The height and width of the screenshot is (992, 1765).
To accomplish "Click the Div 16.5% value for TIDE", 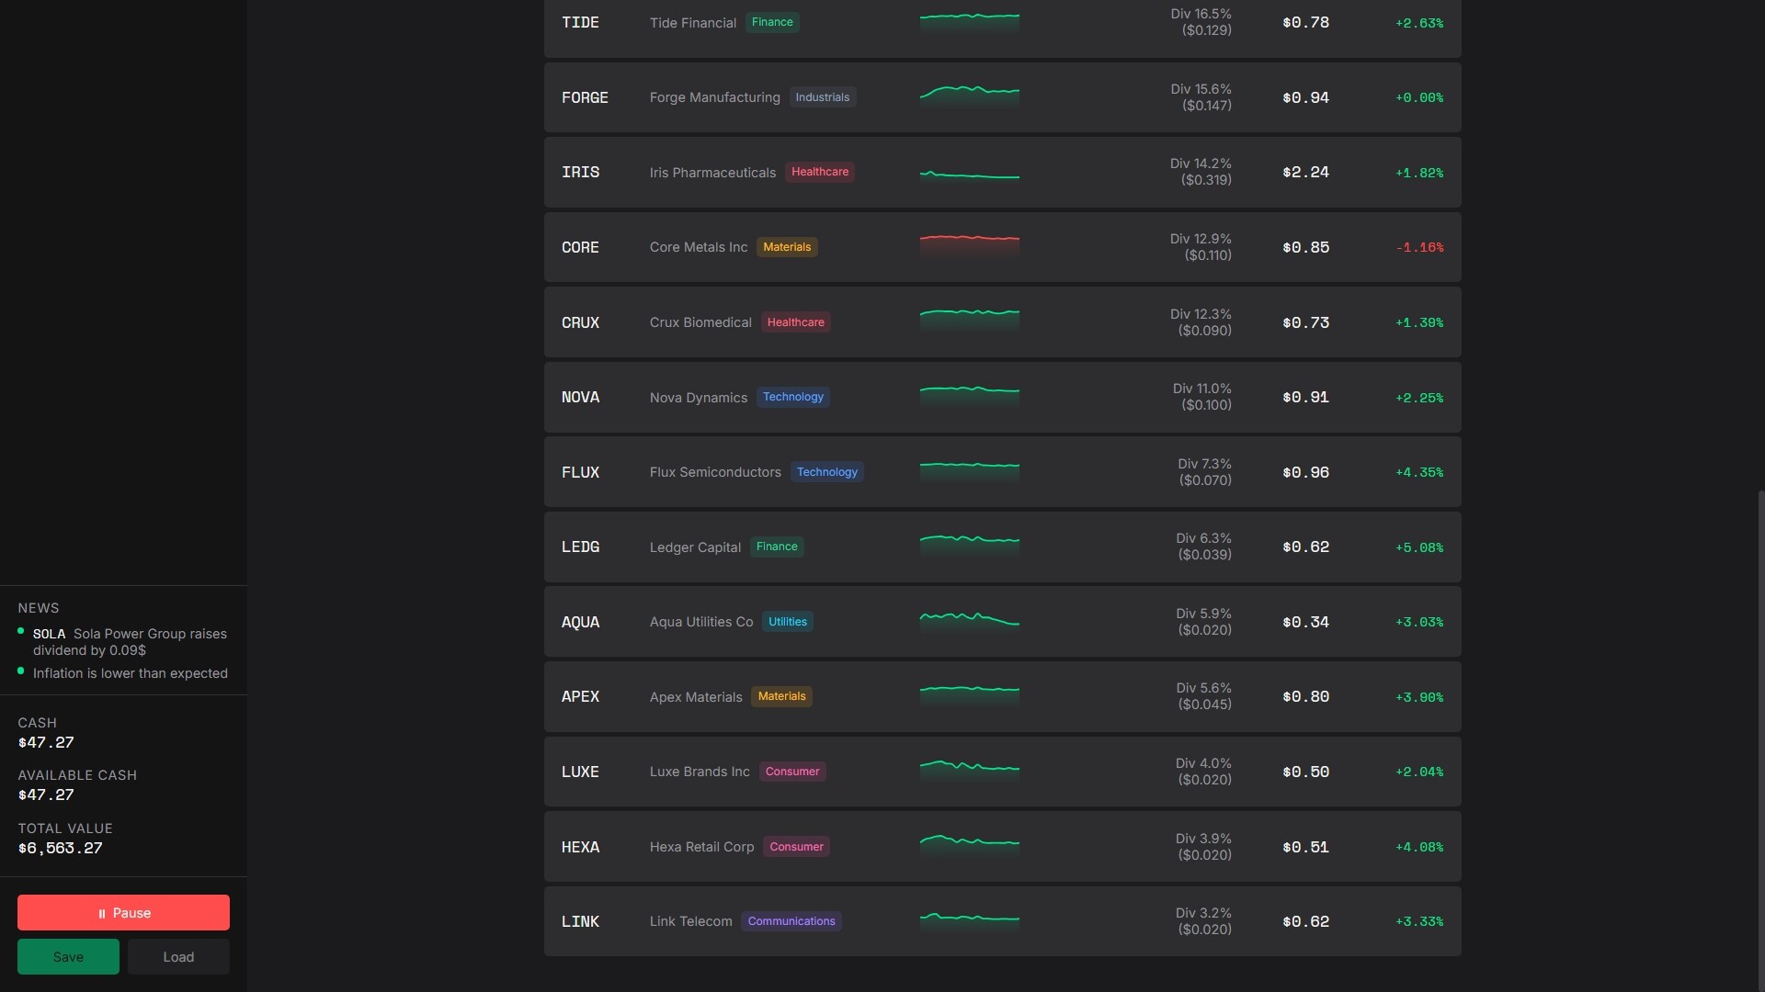I will tap(1201, 14).
